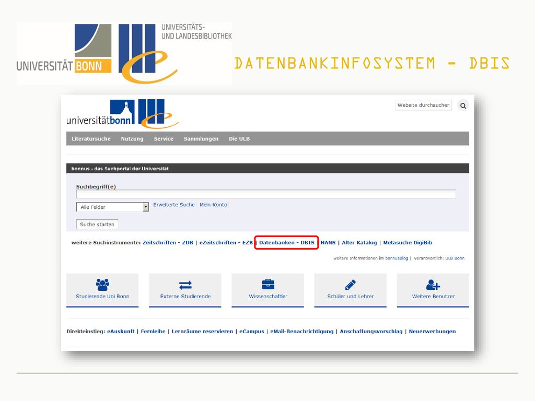Image resolution: width=535 pixels, height=401 pixels.
Task: Open Lernräume reservieren link
Action: tap(202, 331)
